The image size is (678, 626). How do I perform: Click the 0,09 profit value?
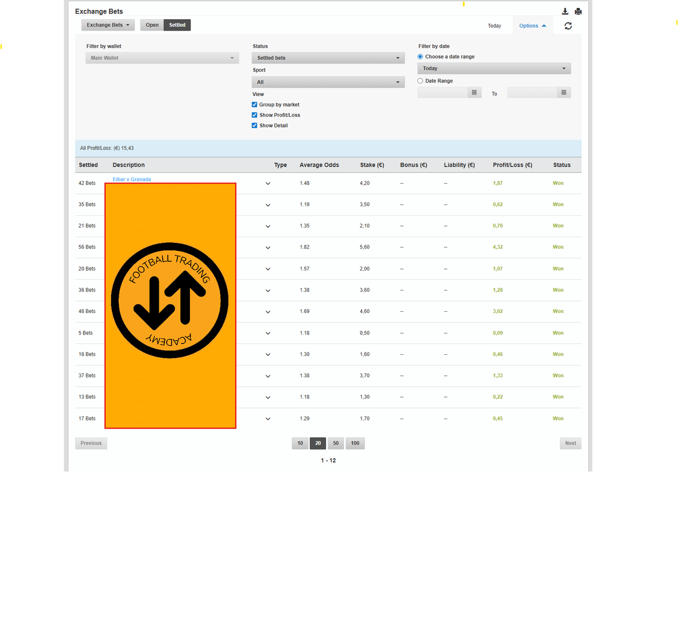[498, 333]
